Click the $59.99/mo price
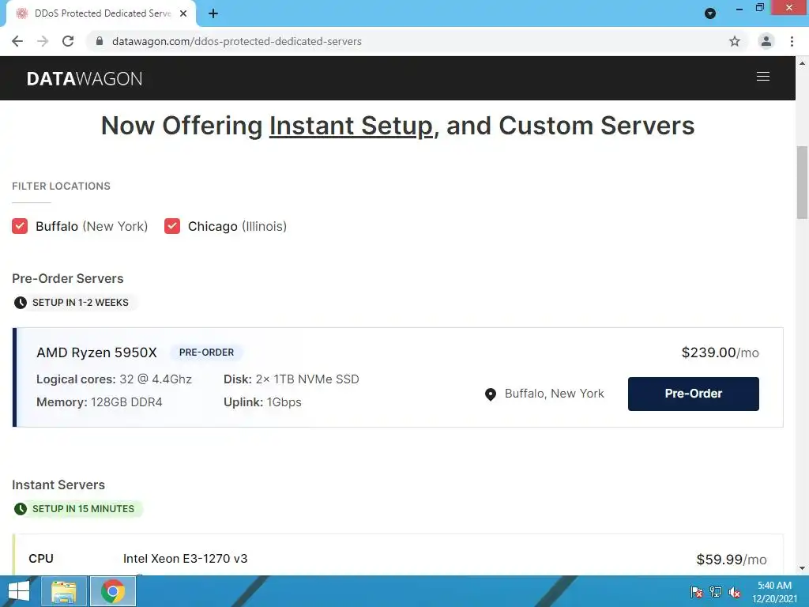Viewport: 809px width, 607px height. (x=731, y=560)
